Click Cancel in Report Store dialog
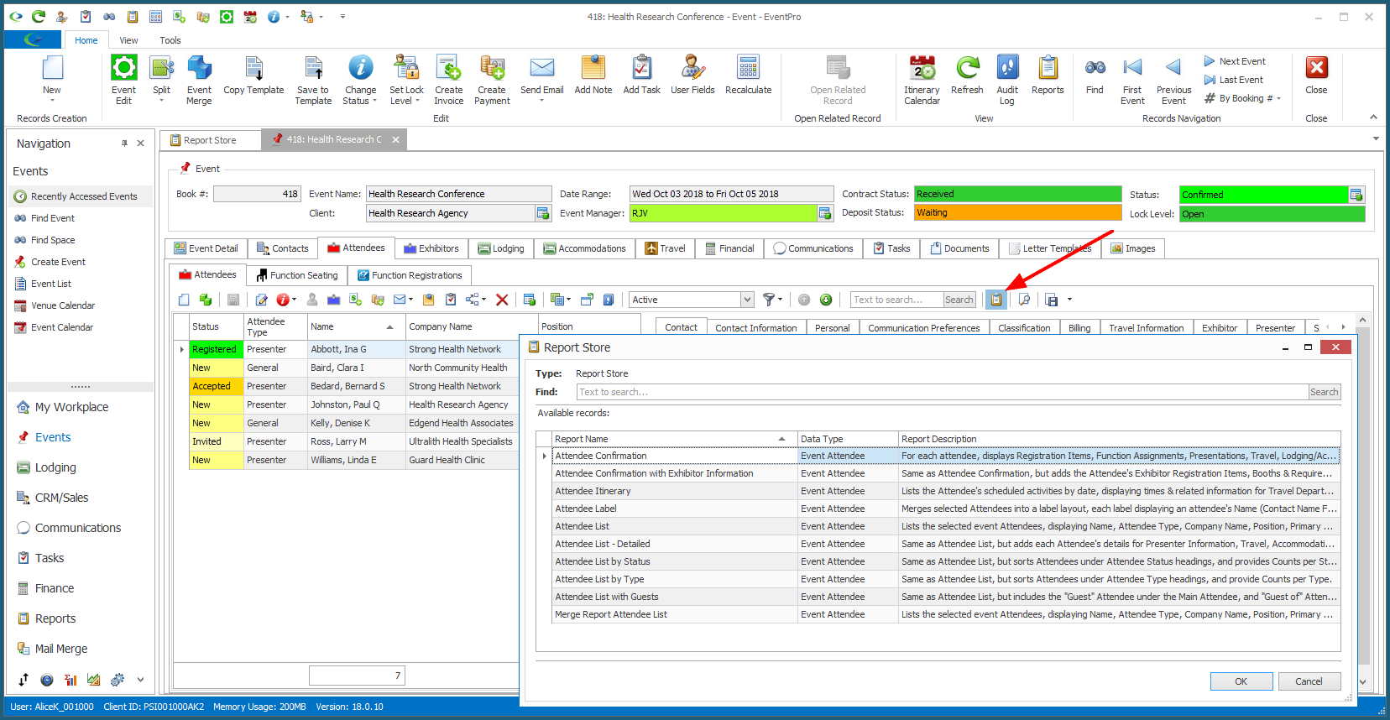Image resolution: width=1390 pixels, height=720 pixels. (1309, 681)
